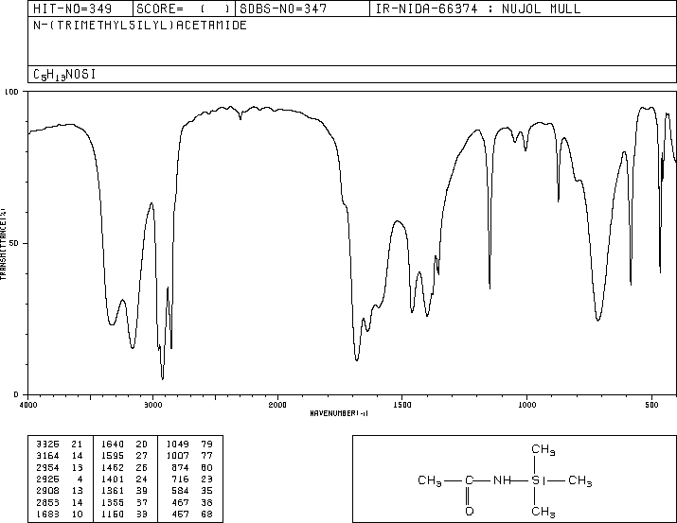Click the 0 label on the transmittance axis

pos(16,394)
